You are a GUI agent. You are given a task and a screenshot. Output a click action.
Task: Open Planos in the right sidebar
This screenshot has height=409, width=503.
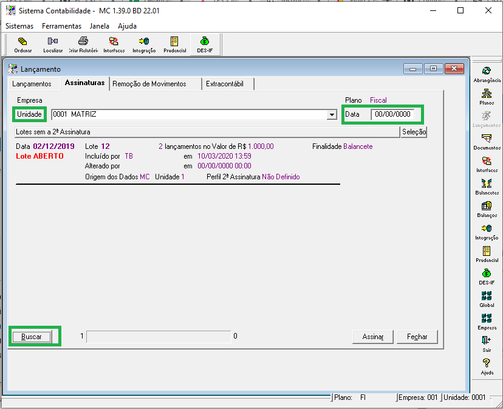click(487, 97)
